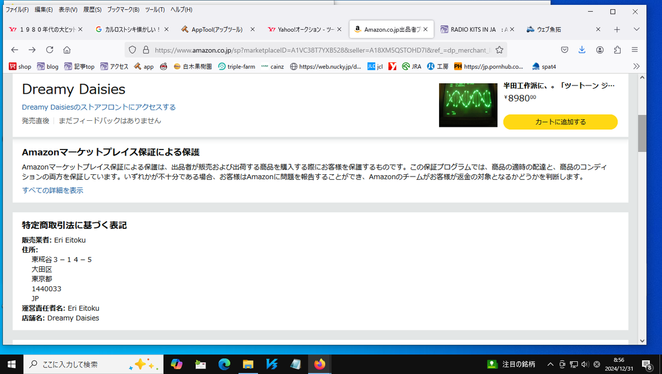Click the Firefox icon in the taskbar
The width and height of the screenshot is (662, 374).
(x=319, y=364)
